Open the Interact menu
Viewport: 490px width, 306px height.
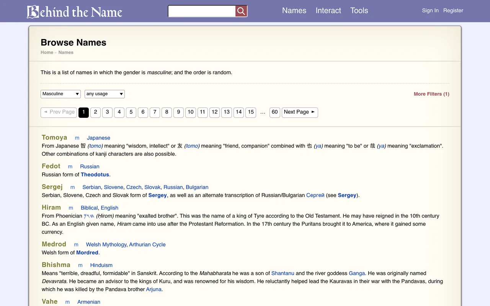[x=328, y=11]
